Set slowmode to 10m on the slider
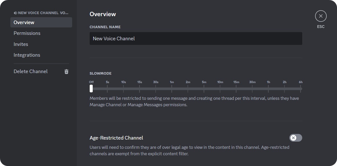The height and width of the screenshot is (166, 337). coord(220,89)
